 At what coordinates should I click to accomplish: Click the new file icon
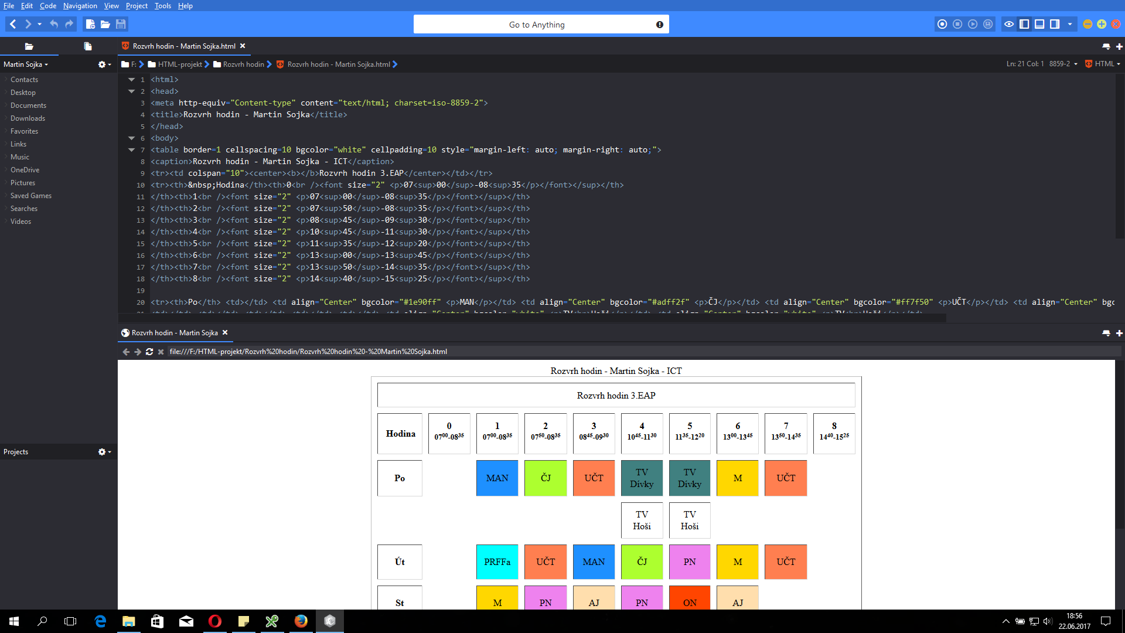pos(90,24)
